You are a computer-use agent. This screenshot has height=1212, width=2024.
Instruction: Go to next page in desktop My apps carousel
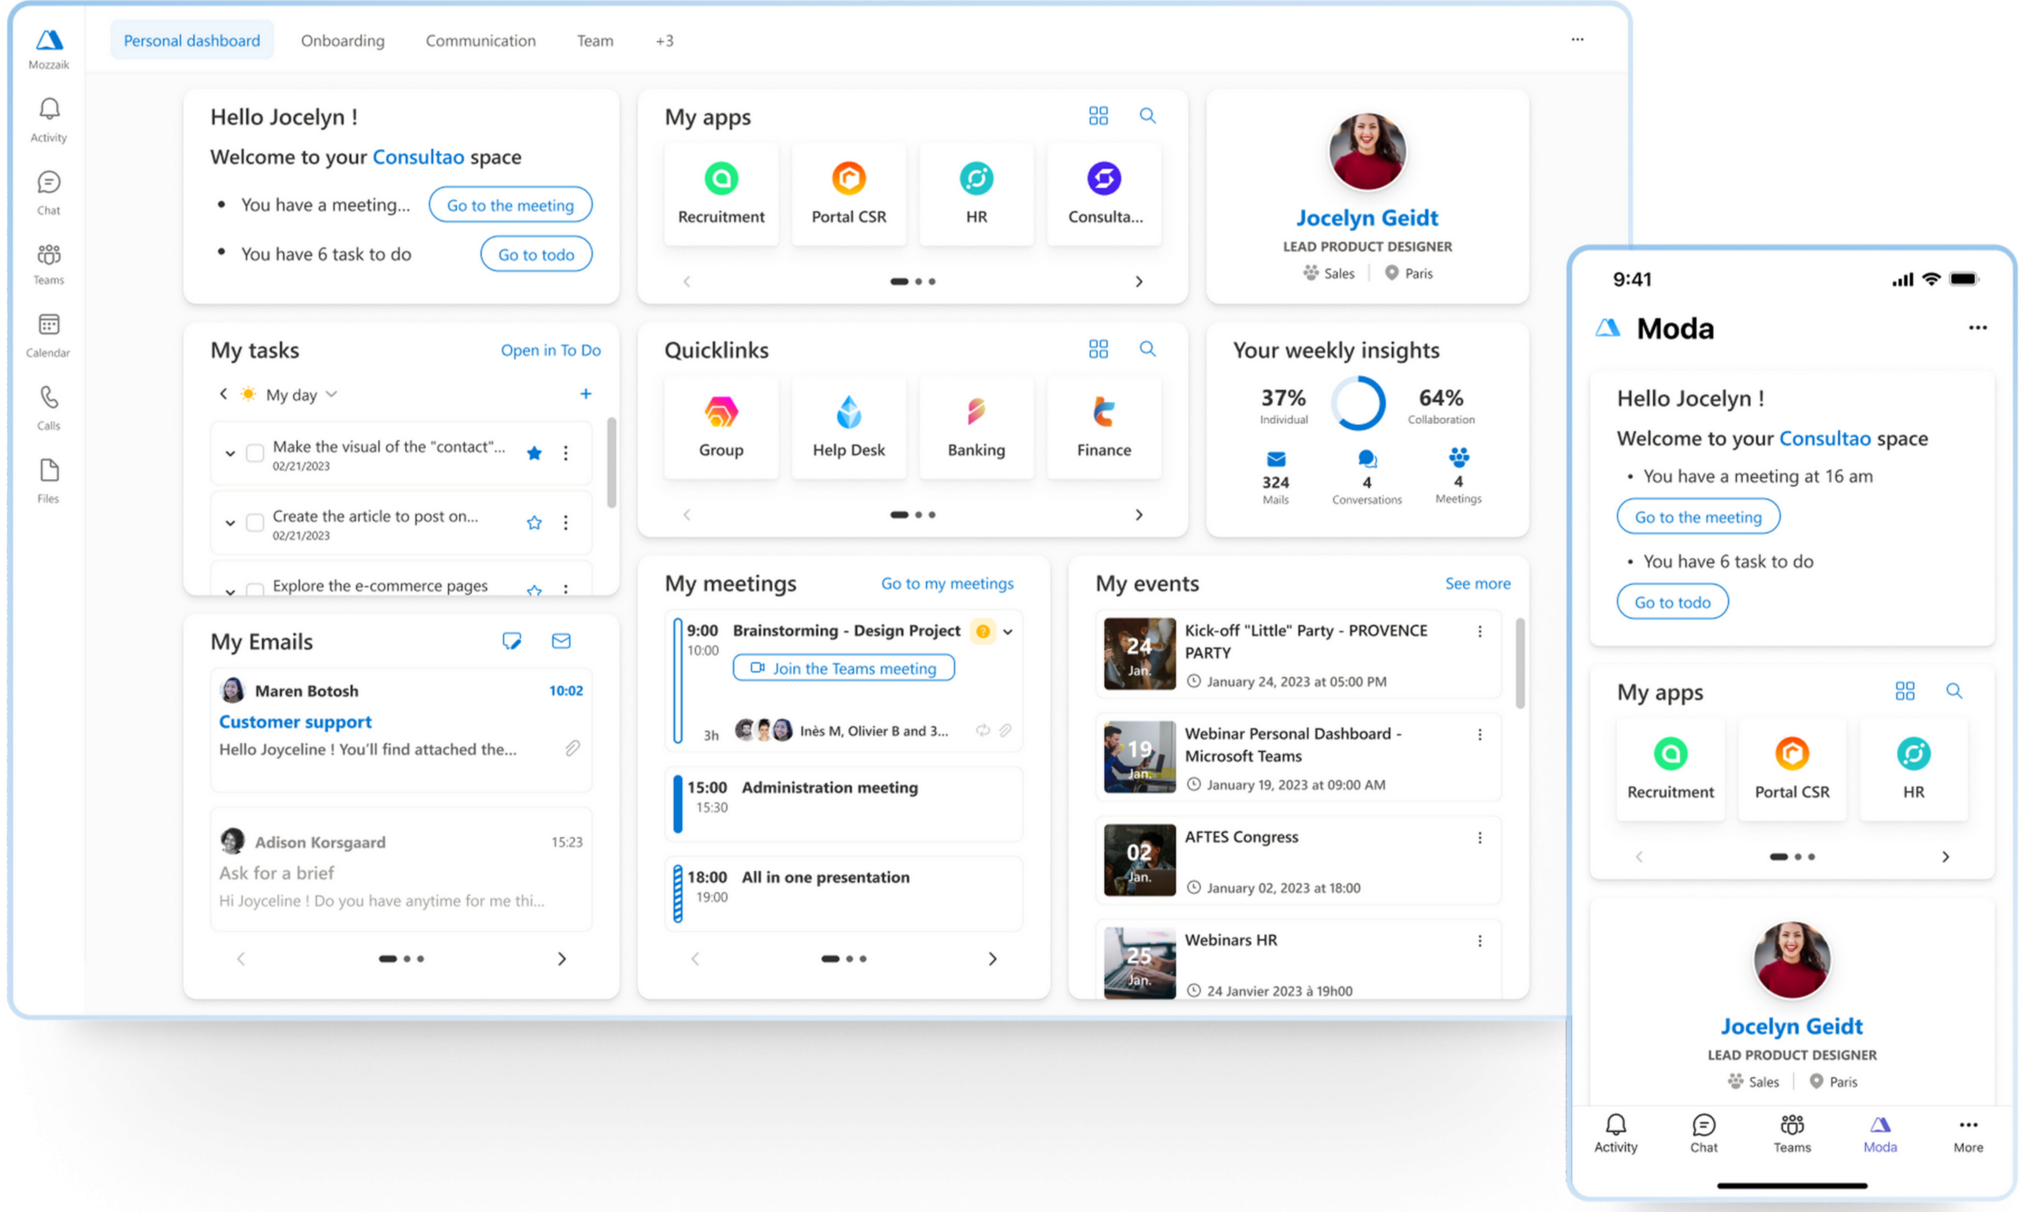click(1139, 282)
